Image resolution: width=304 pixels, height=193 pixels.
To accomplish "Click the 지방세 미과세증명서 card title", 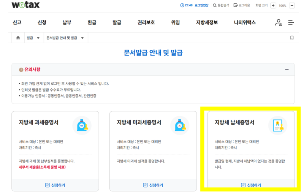I will (139, 122).
